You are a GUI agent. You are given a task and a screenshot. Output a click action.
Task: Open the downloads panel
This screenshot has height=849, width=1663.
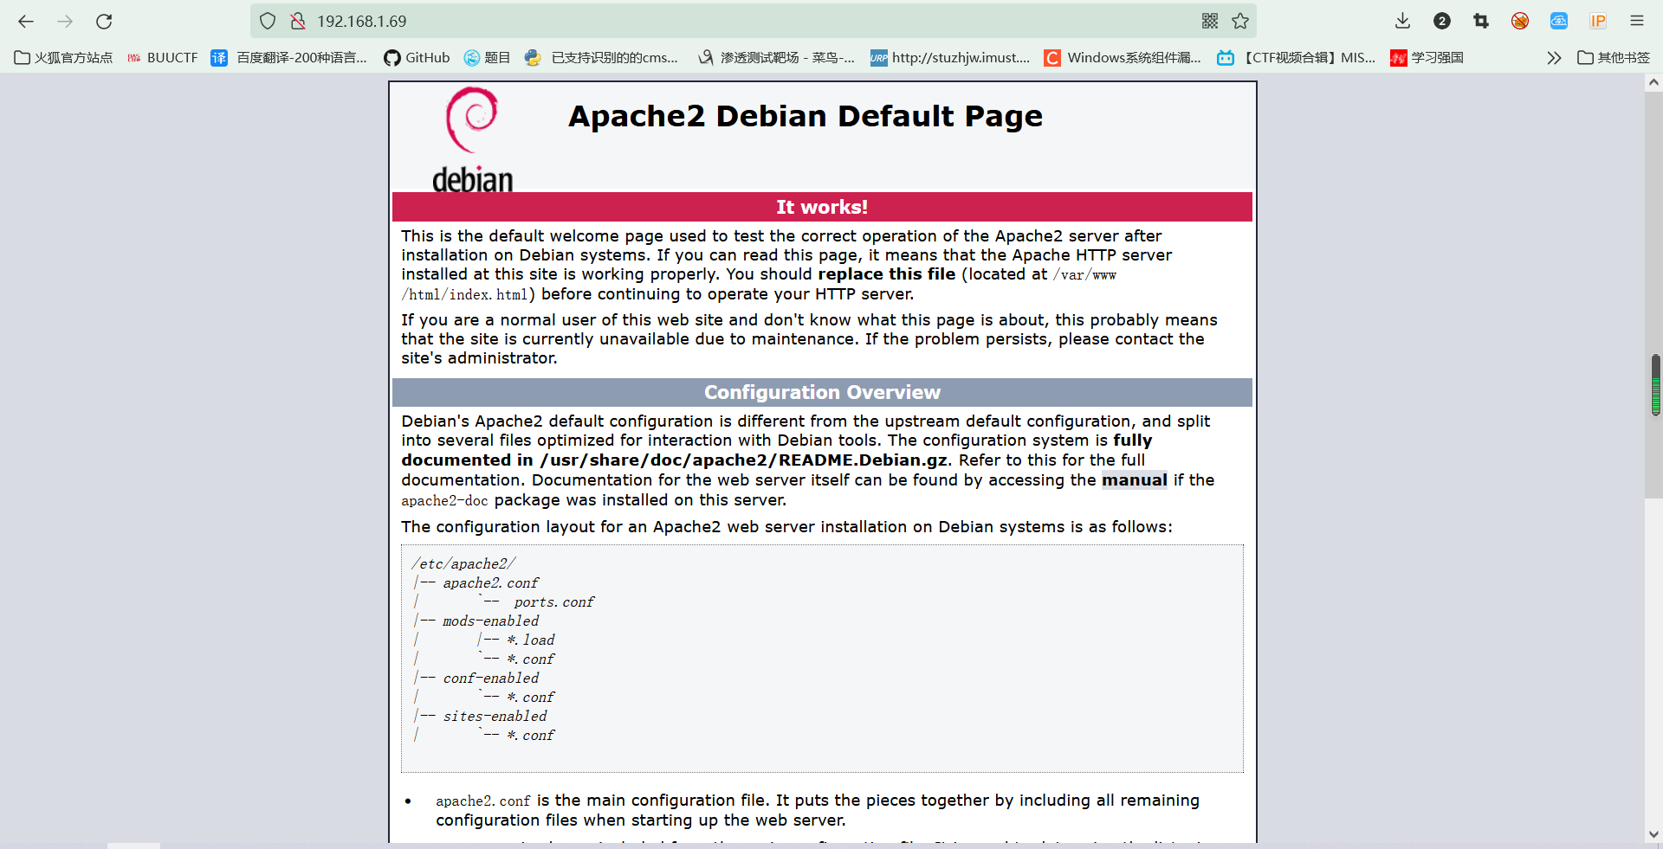click(1403, 21)
